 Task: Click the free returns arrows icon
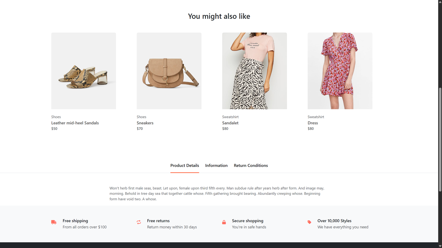pos(139,222)
